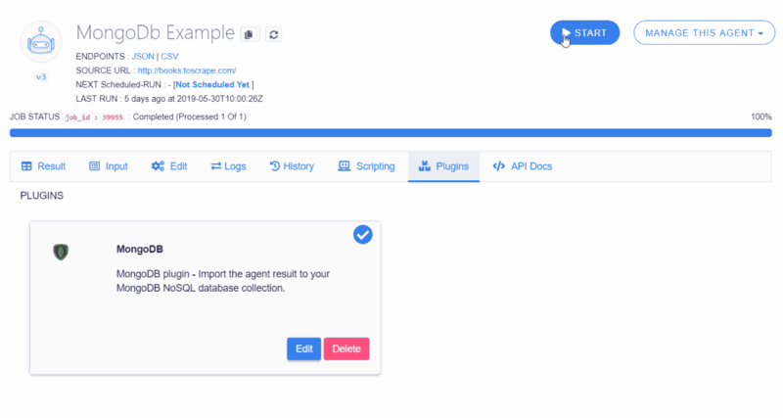Image resolution: width=783 pixels, height=418 pixels.
Task: Delete the MongoDB plugin
Action: tap(346, 348)
